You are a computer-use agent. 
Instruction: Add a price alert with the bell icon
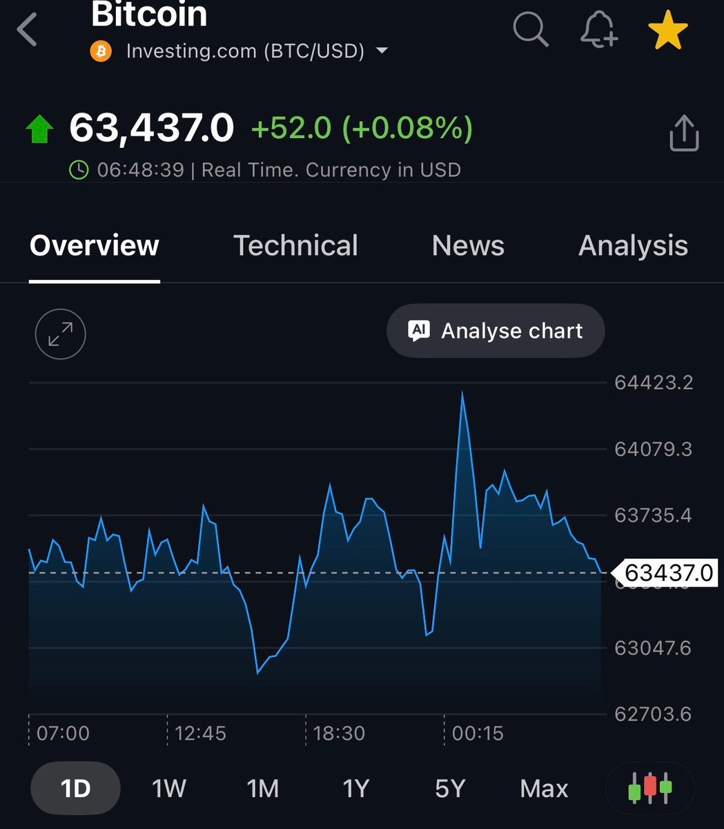pos(598,30)
